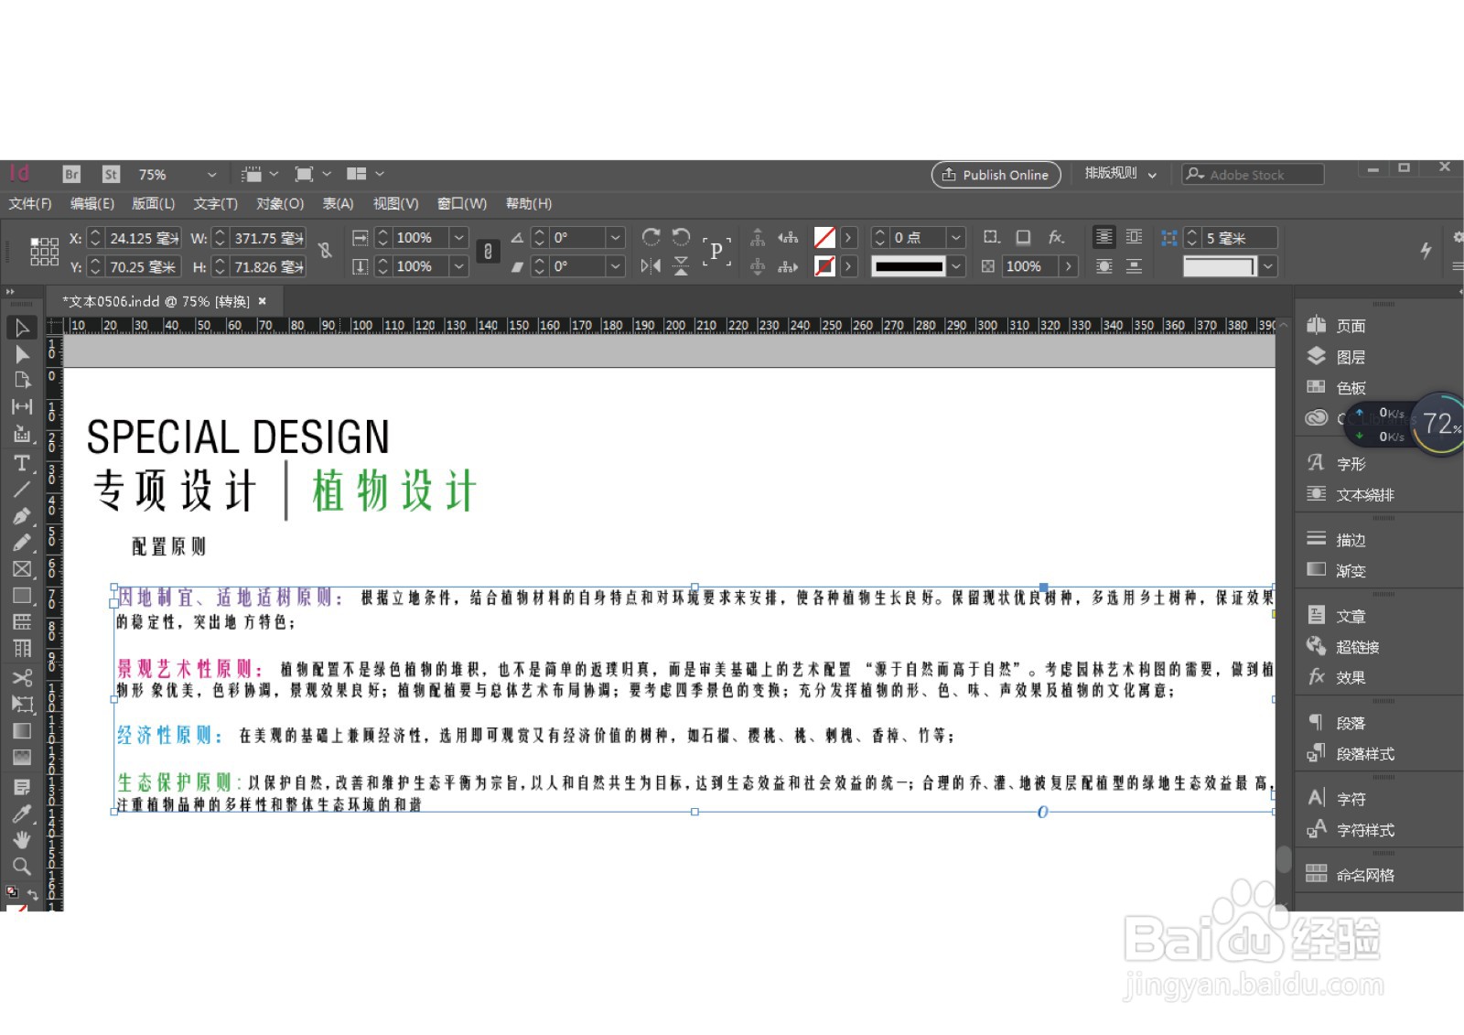Toggle constrain proportions for scaling link
This screenshot has height=1035, width=1464.
point(489,251)
